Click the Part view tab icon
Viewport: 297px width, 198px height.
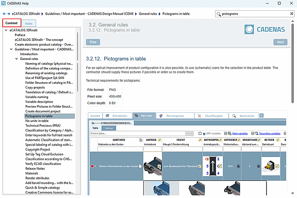coord(137,116)
